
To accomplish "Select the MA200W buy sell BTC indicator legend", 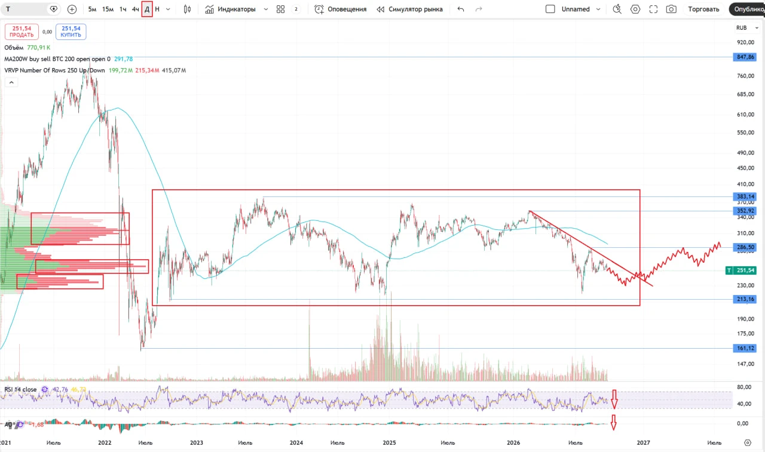I will pos(57,59).
